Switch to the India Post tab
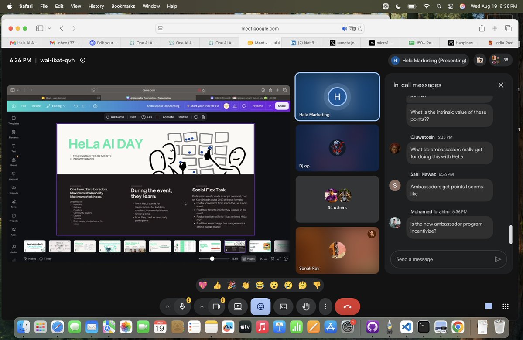523x340 pixels. click(x=500, y=43)
